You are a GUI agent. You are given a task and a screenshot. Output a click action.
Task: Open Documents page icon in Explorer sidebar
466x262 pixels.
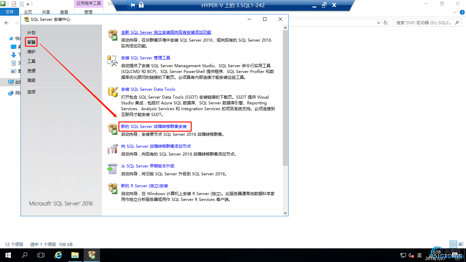14,63
